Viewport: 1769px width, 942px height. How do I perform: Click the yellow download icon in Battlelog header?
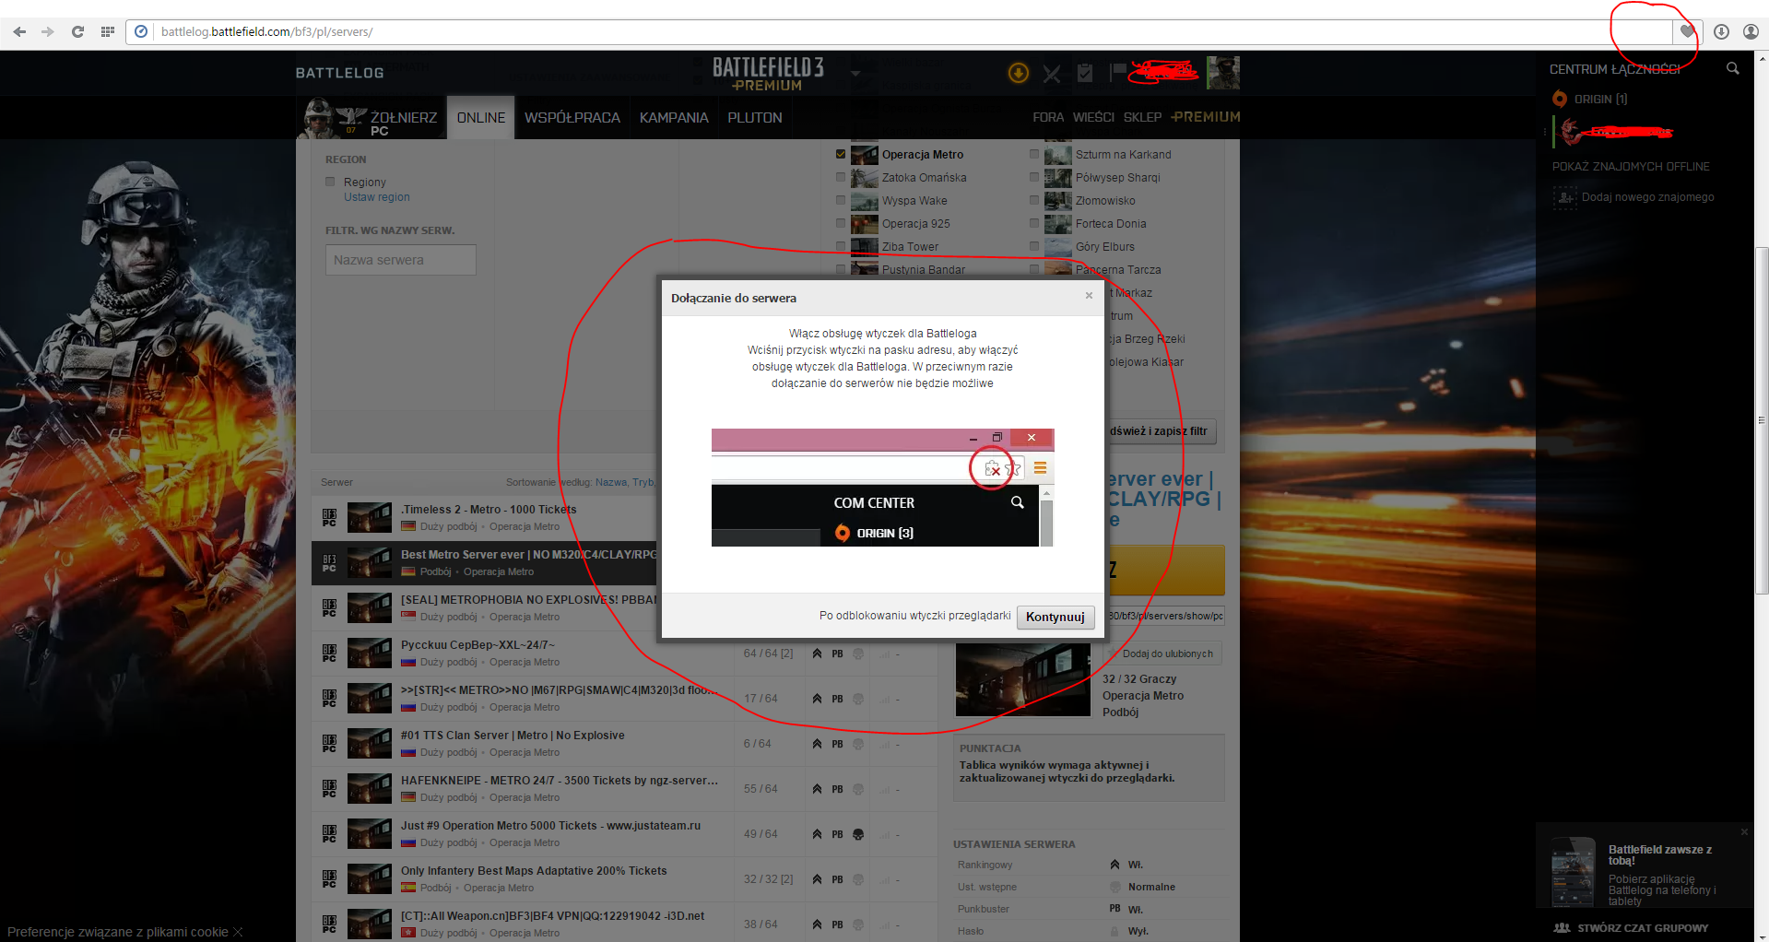pyautogui.click(x=1019, y=73)
